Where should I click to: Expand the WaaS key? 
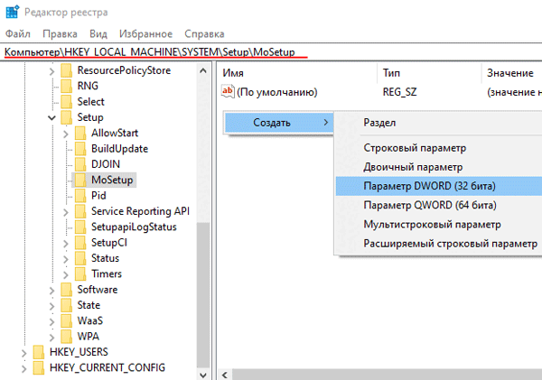51,321
